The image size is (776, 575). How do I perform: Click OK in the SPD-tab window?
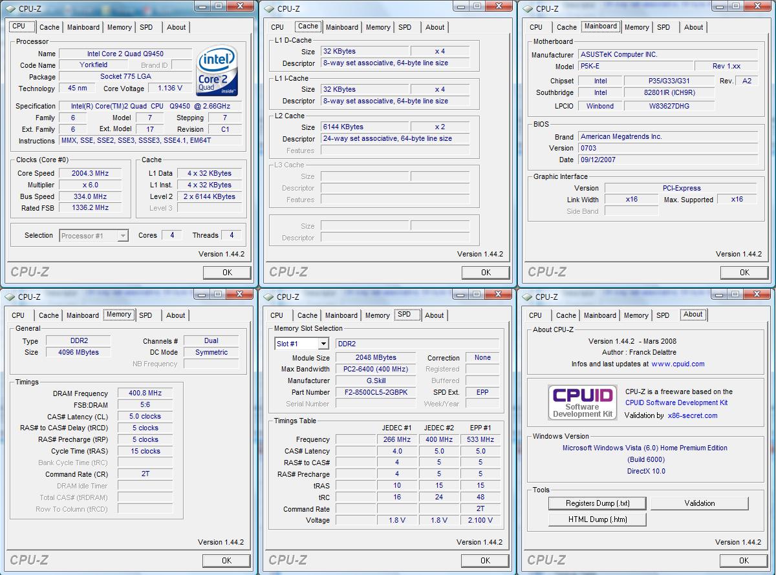(x=485, y=561)
